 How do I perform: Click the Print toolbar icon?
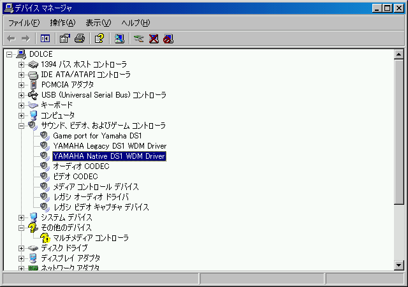click(80, 39)
